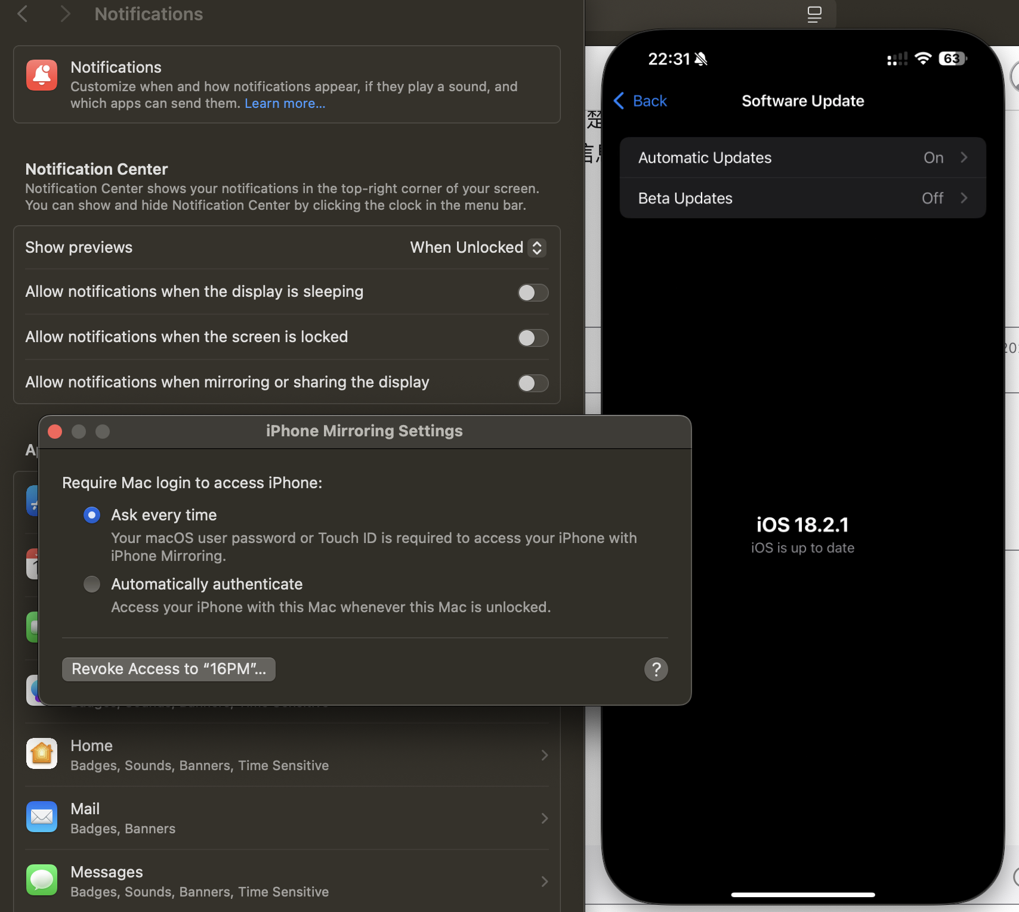Click the Software Update title on iPhone
The image size is (1019, 912).
pos(803,101)
